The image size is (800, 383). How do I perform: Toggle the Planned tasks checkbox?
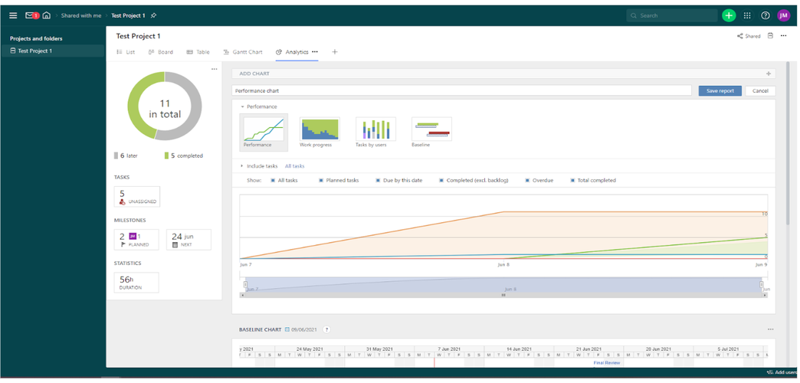pyautogui.click(x=321, y=181)
